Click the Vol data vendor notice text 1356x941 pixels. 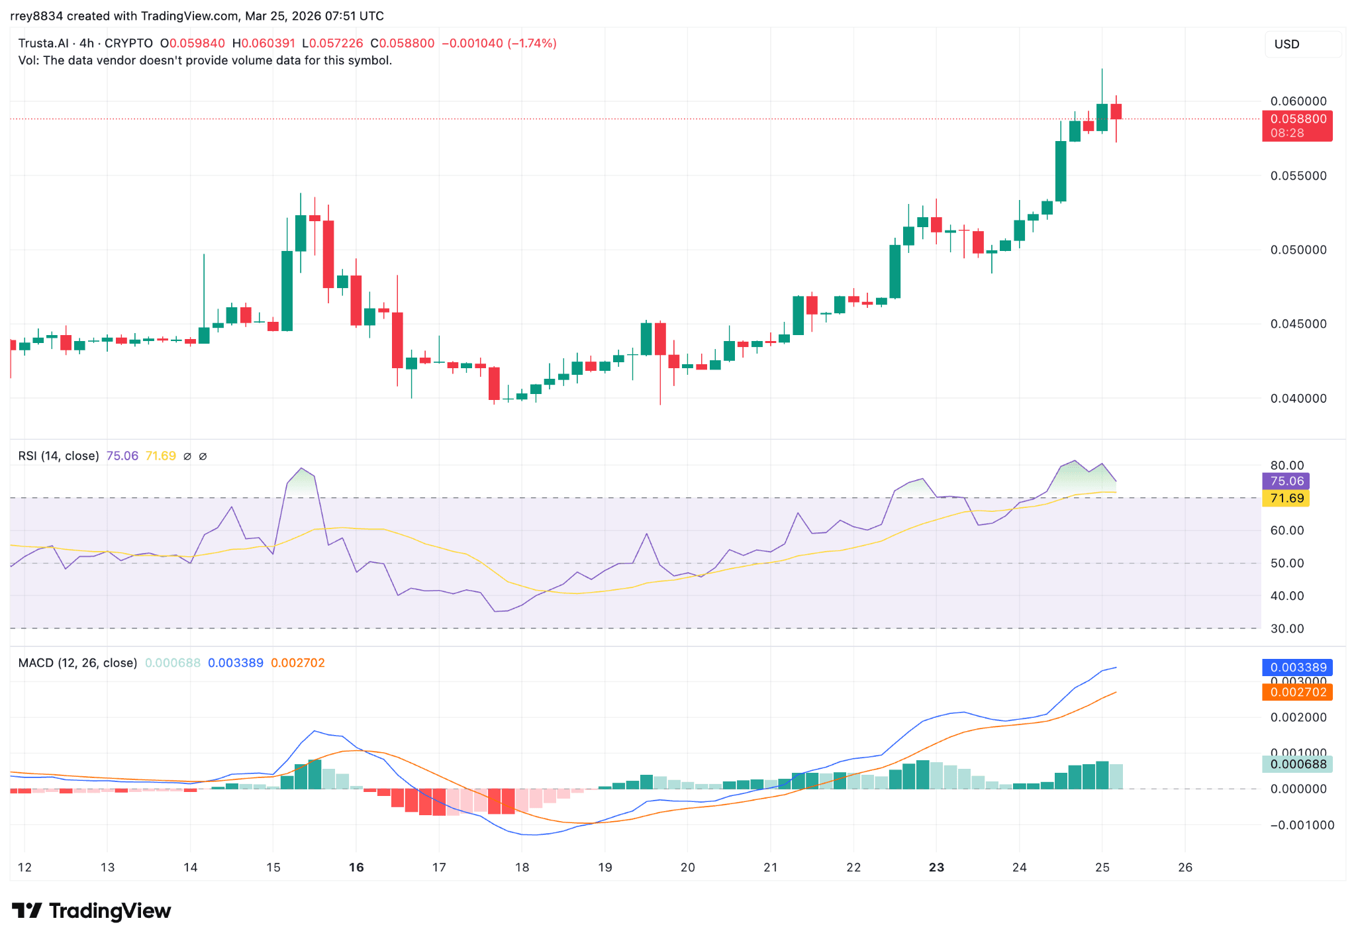205,60
